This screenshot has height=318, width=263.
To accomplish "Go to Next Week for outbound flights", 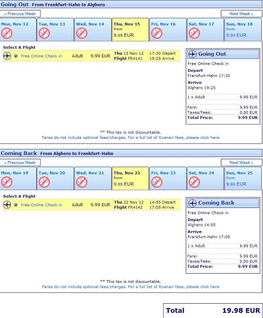I will 241,14.
